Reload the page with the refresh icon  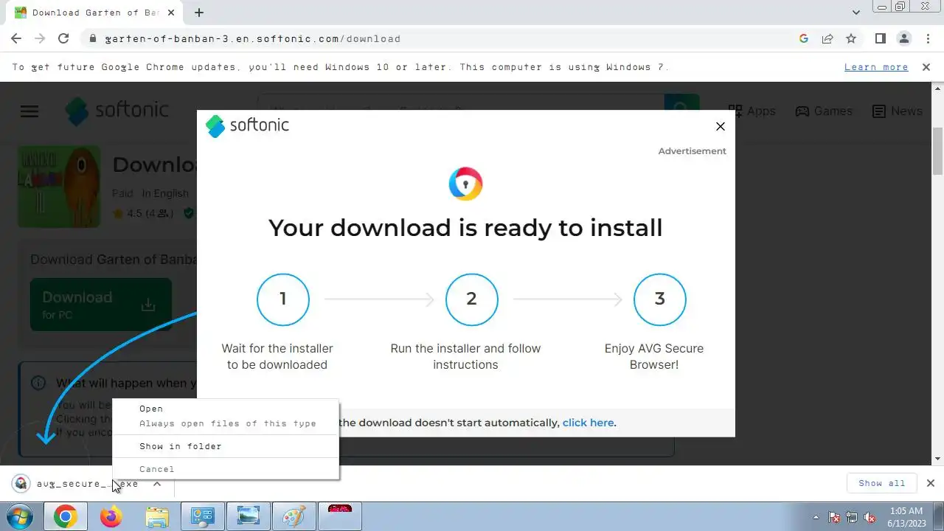click(x=63, y=38)
